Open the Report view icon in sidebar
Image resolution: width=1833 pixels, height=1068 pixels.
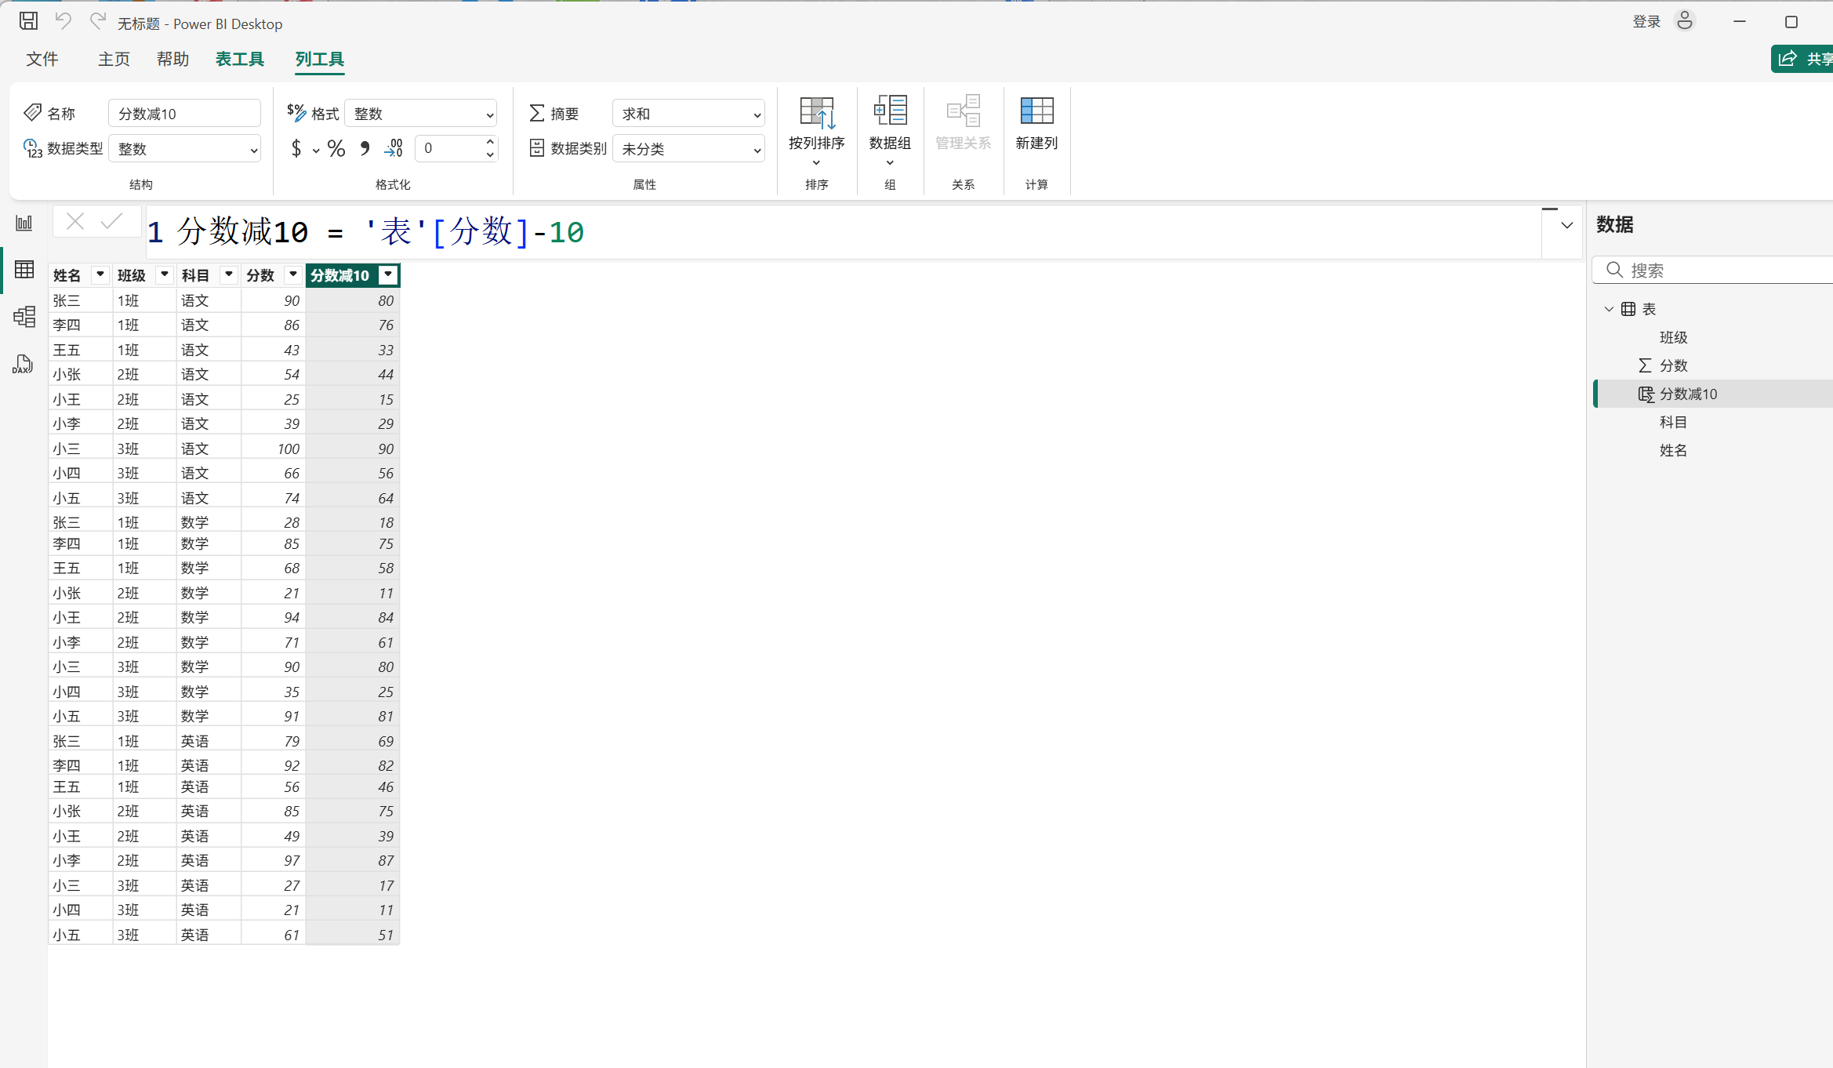click(x=24, y=223)
